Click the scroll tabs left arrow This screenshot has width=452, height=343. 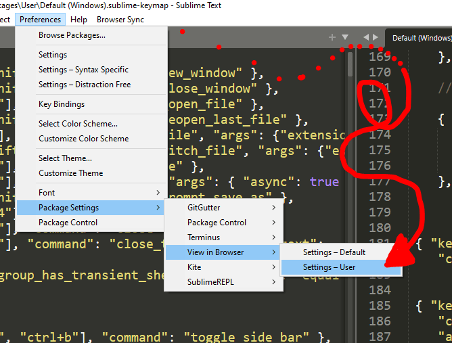coord(366,37)
